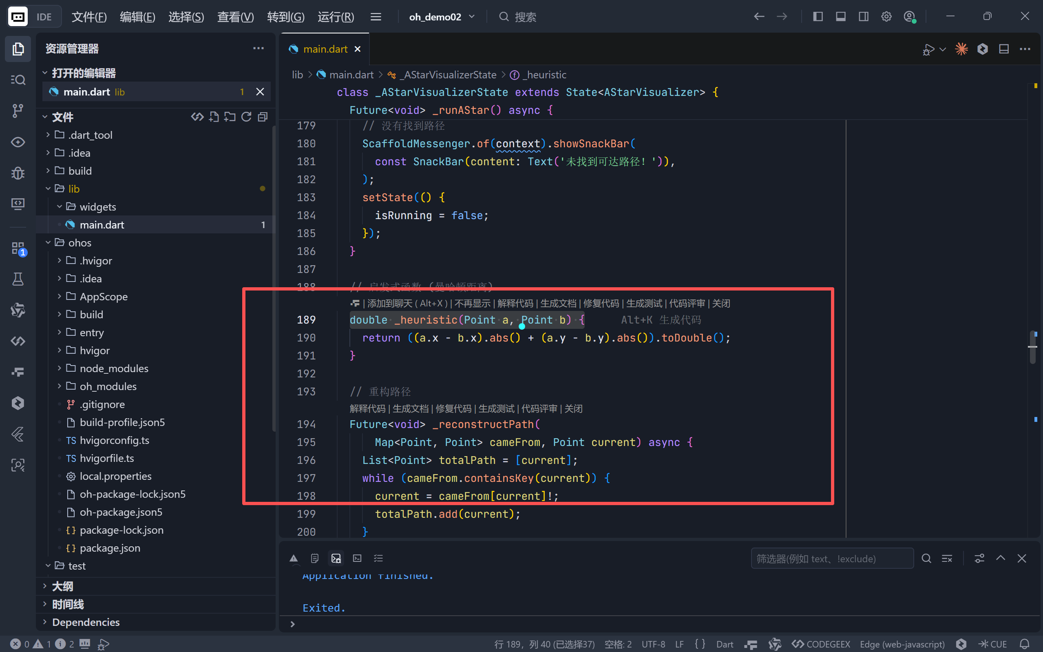
Task: Refresh the file explorer tree
Action: tap(246, 117)
